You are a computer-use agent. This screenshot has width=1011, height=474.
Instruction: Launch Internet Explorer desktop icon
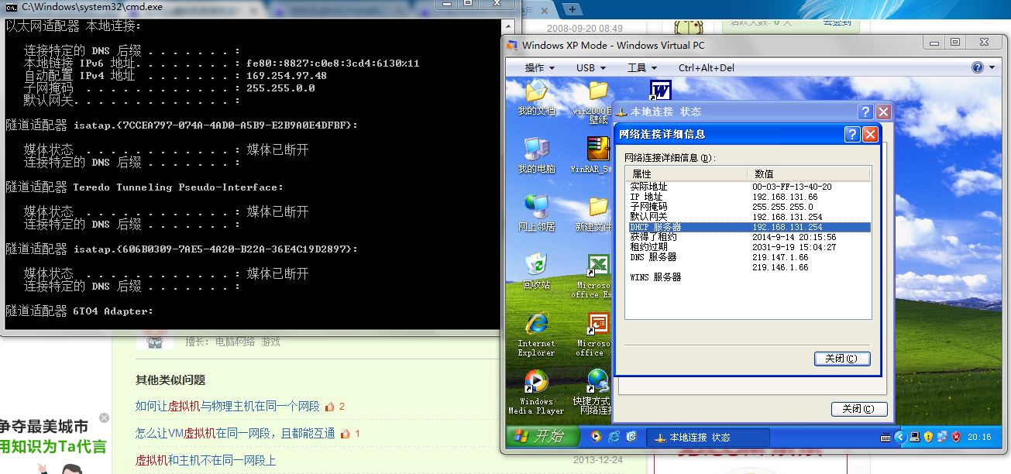[536, 335]
